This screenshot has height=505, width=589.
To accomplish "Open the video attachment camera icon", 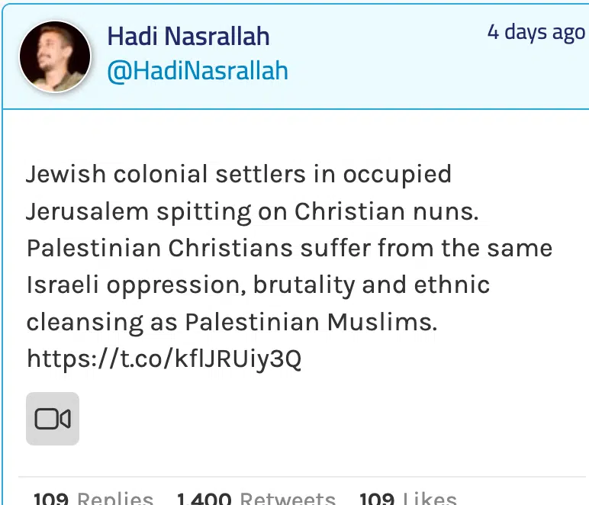I will 52,419.
